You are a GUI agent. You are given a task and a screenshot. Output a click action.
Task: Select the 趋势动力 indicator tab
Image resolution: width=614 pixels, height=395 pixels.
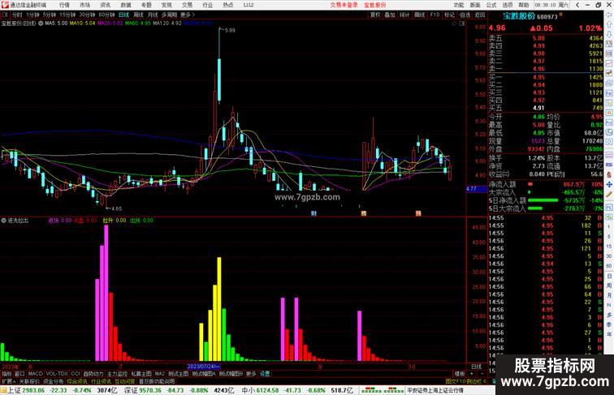93,374
